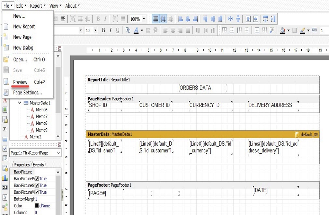Toggle the BackPictureStretched True checkbox
329x215 pixels.
(x=37, y=185)
